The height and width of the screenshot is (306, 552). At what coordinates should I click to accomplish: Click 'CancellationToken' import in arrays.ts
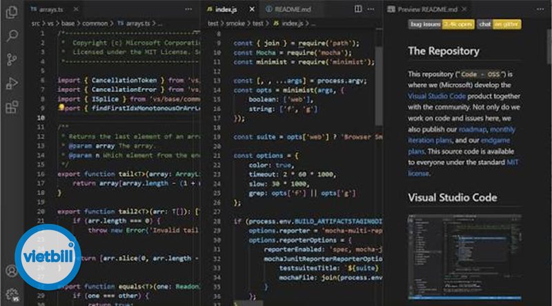(x=124, y=80)
